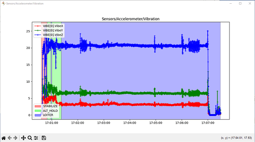Click the 17:01:00 x-axis tick label
The width and height of the screenshot is (255, 142).
51,123
